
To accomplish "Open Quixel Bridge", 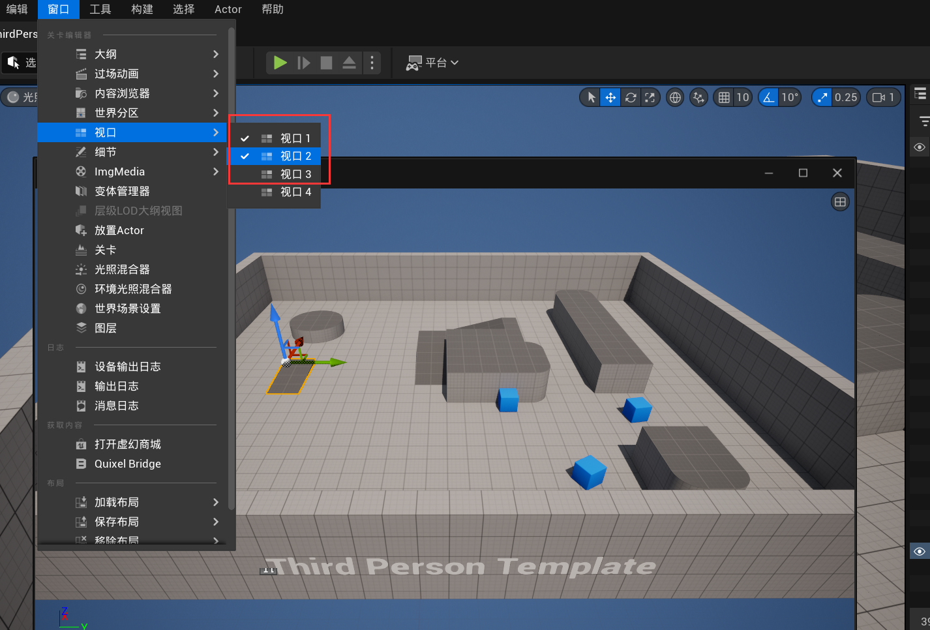I will 132,464.
